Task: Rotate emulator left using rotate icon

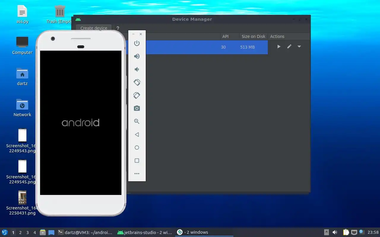Action: coord(137,82)
